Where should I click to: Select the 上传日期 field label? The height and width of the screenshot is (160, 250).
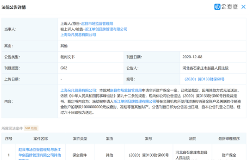(x=12, y=79)
